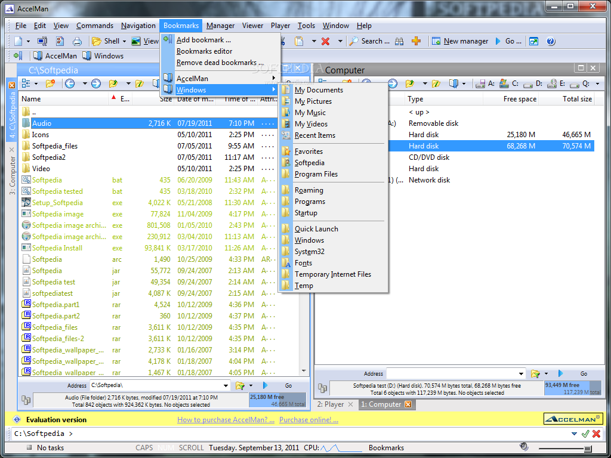Click the Name column header in left panel
611x458 pixels.
(64, 99)
